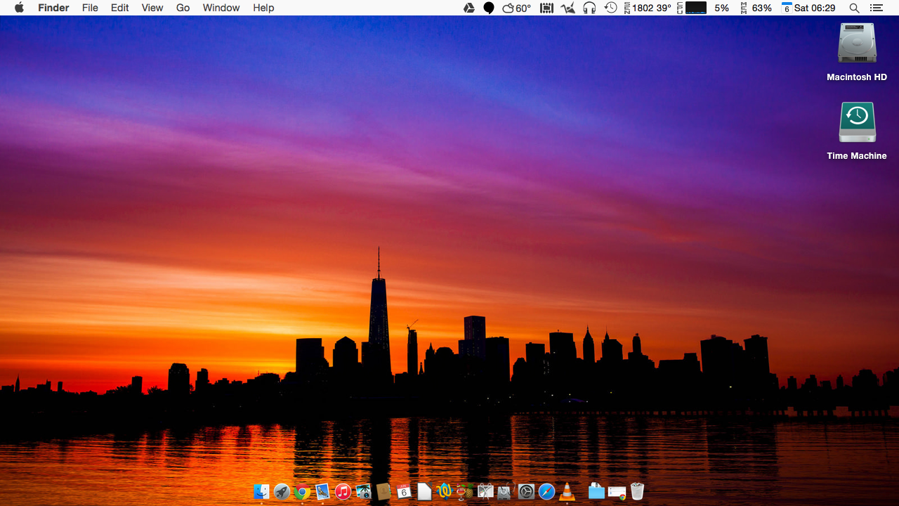Open System Preferences gear in Dock
The width and height of the screenshot is (899, 506).
pos(526,491)
